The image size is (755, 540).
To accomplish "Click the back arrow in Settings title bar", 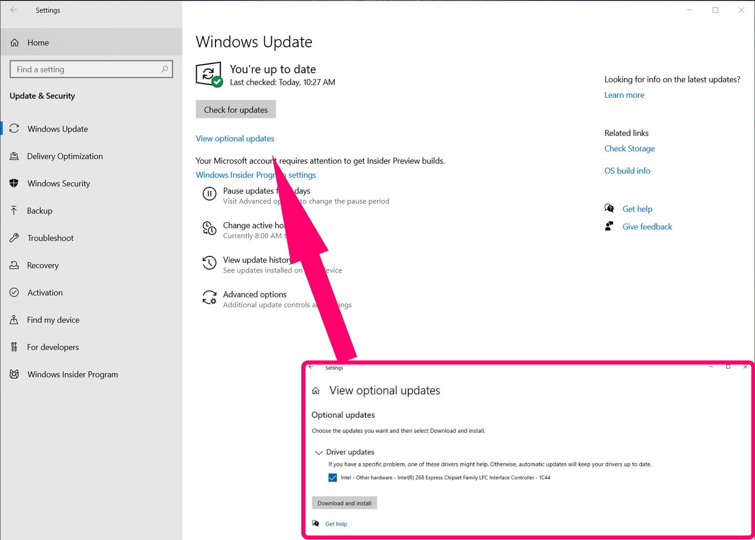I will [x=14, y=10].
